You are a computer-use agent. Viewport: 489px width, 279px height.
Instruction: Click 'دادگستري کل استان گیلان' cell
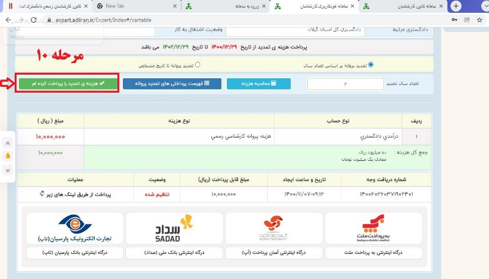pos(334,29)
